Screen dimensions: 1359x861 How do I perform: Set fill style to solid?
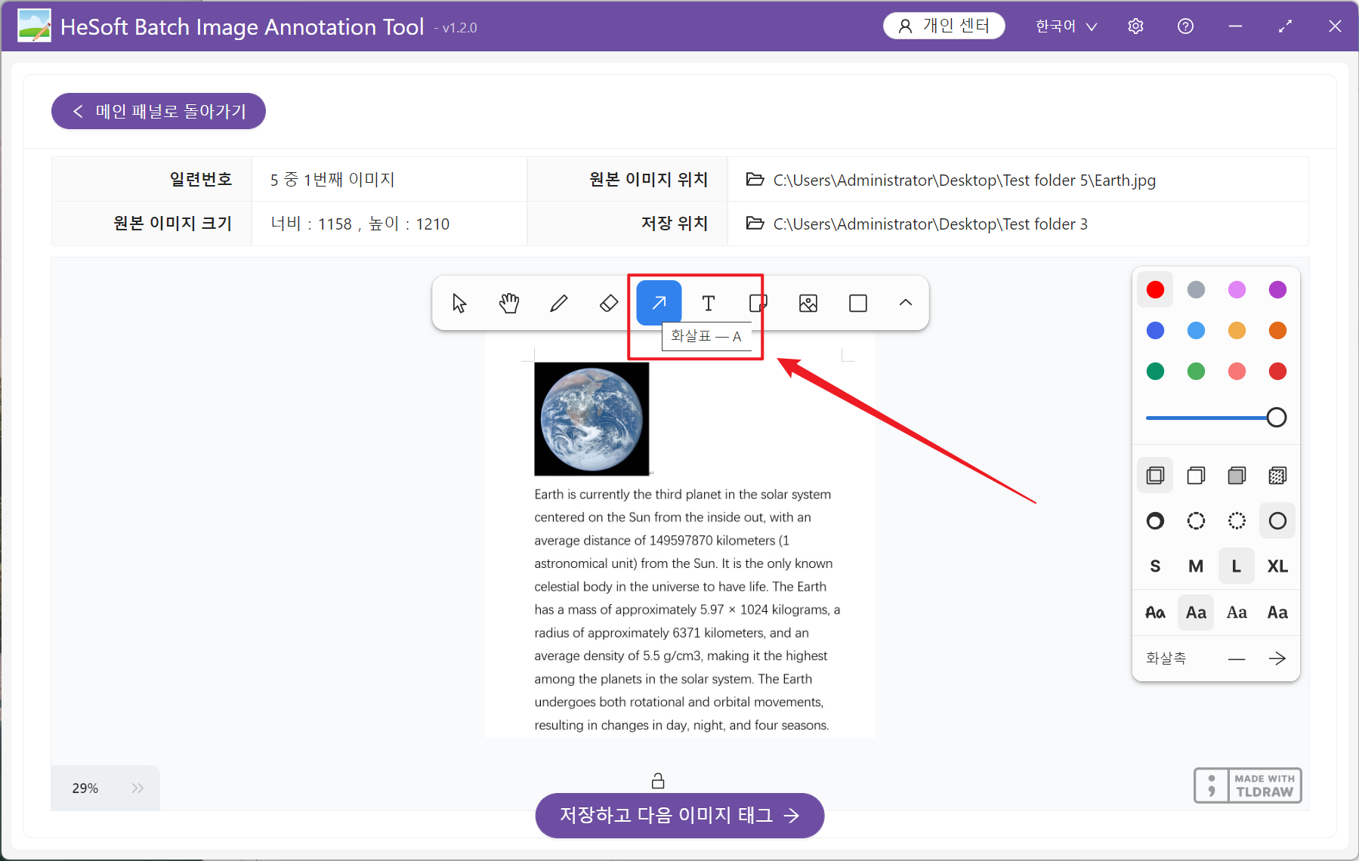coord(1237,475)
